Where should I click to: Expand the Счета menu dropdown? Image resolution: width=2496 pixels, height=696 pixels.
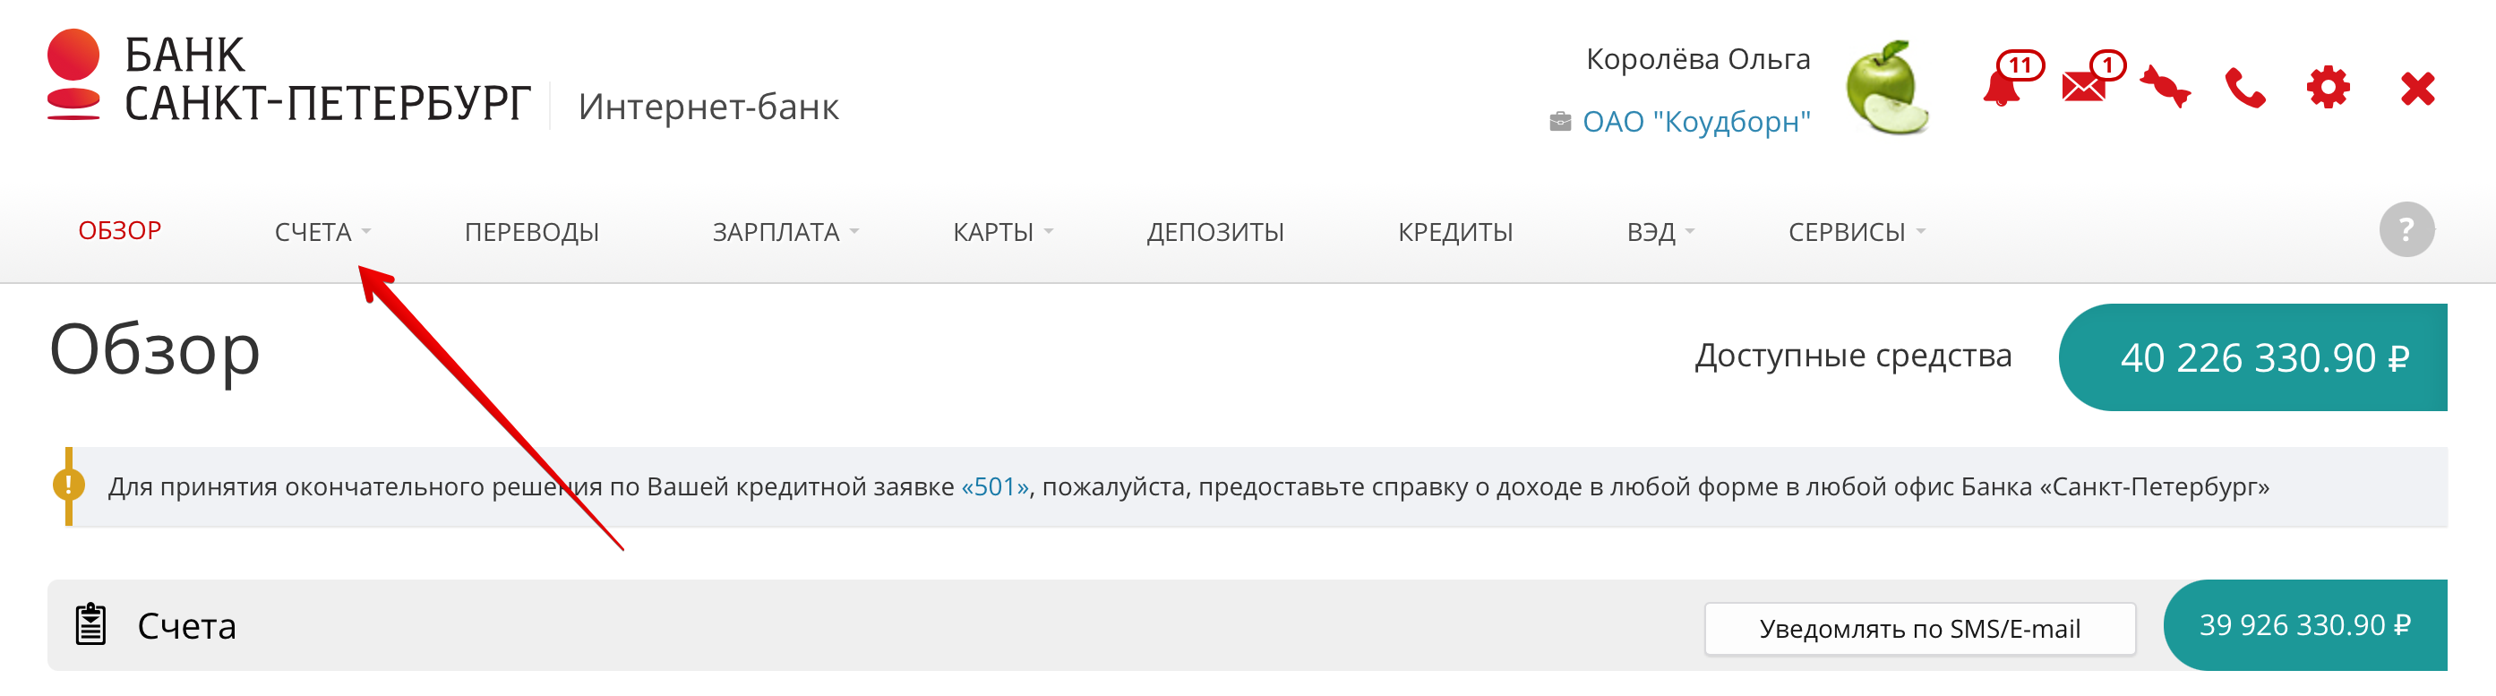pyautogui.click(x=322, y=232)
